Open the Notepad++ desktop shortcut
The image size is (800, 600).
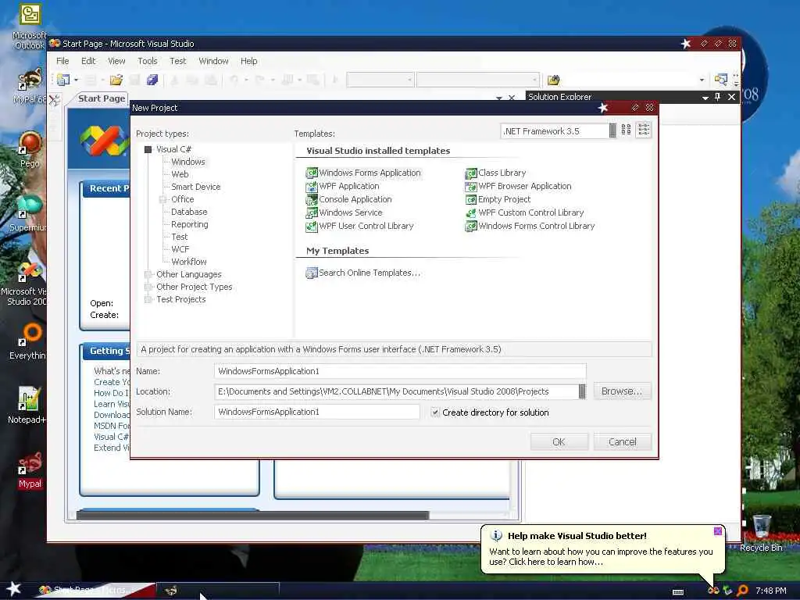(x=27, y=405)
